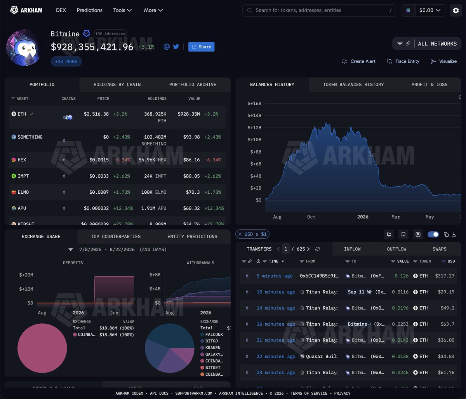This screenshot has width=466, height=399.
Task: Click the Quasar Builder sender address
Action: 322,356
